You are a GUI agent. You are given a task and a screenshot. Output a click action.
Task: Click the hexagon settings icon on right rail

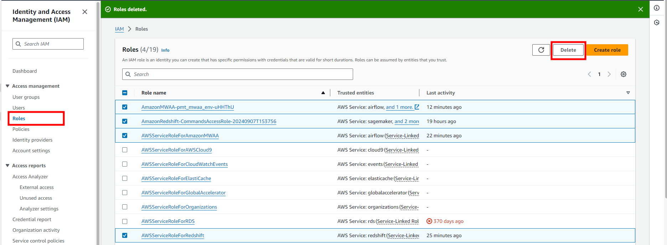click(x=657, y=22)
